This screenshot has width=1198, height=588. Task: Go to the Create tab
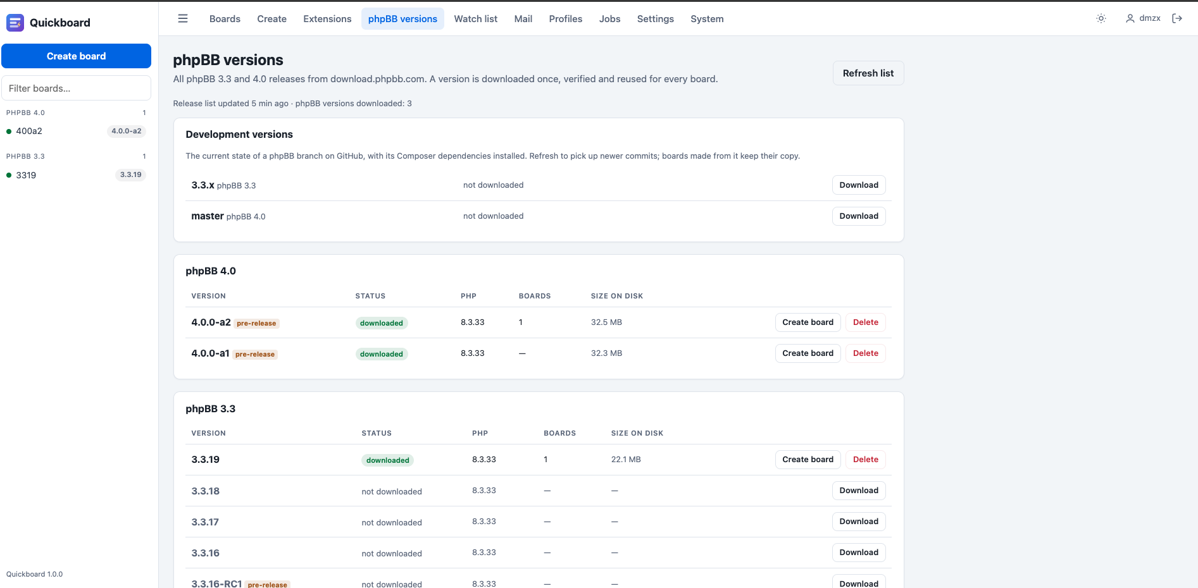coord(272,19)
